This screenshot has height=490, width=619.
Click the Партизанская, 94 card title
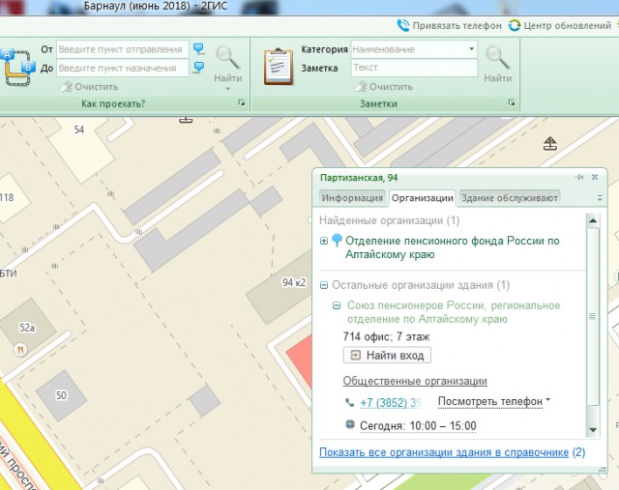point(359,178)
